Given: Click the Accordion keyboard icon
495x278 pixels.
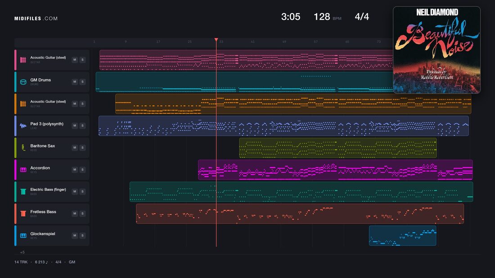Looking at the screenshot, I should 23,170.
